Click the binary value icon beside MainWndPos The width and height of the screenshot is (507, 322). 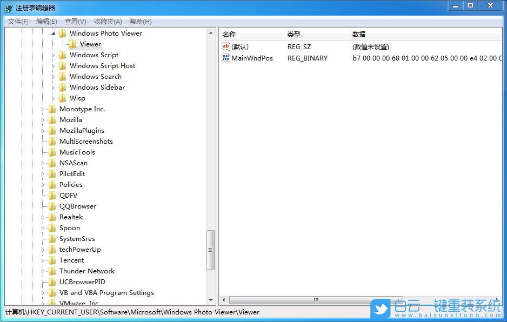(226, 58)
